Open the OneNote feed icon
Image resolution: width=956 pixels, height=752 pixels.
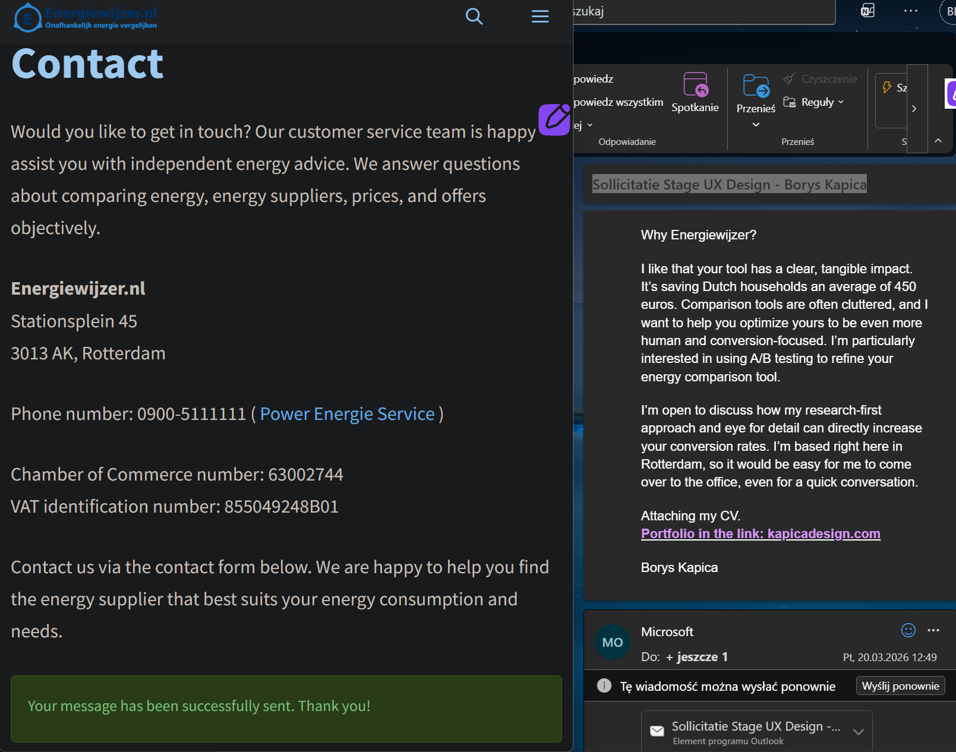click(867, 11)
